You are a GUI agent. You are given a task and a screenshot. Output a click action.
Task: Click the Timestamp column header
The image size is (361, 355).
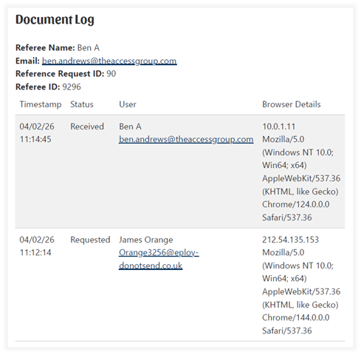[41, 104]
